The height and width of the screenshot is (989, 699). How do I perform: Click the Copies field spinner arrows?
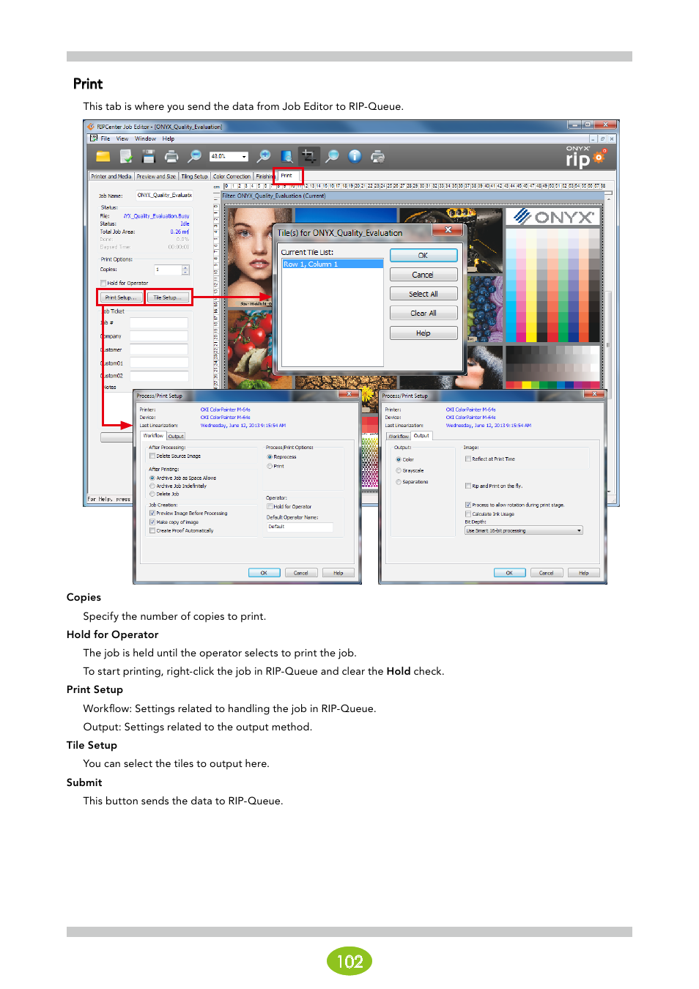185,270
